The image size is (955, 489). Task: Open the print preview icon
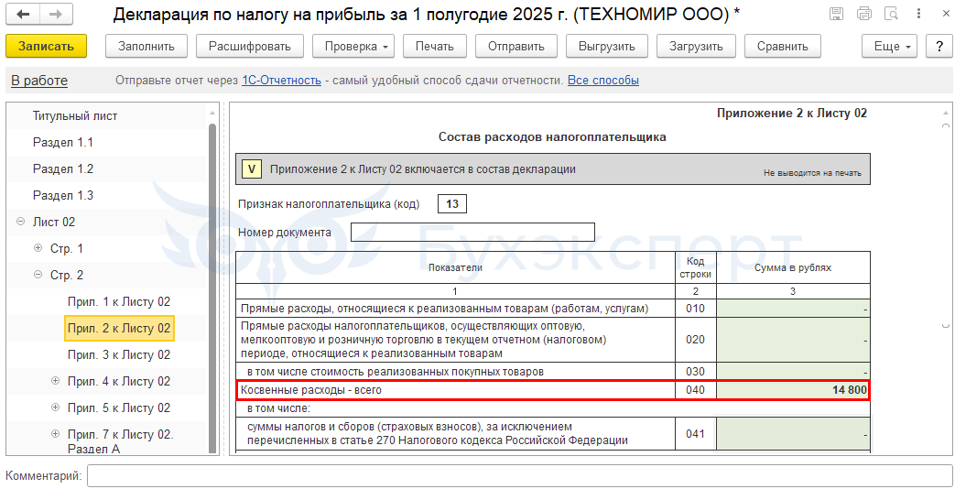[x=890, y=14]
